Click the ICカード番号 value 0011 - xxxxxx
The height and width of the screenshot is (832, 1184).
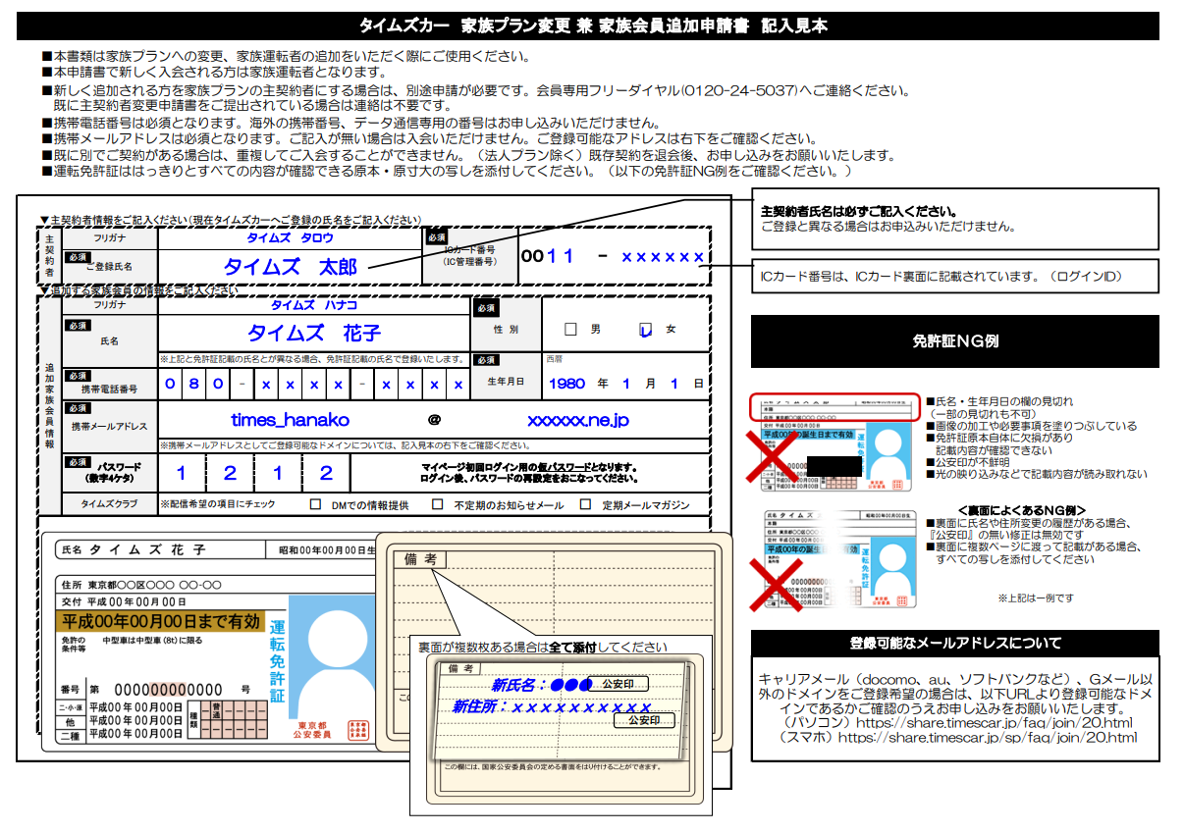click(612, 256)
